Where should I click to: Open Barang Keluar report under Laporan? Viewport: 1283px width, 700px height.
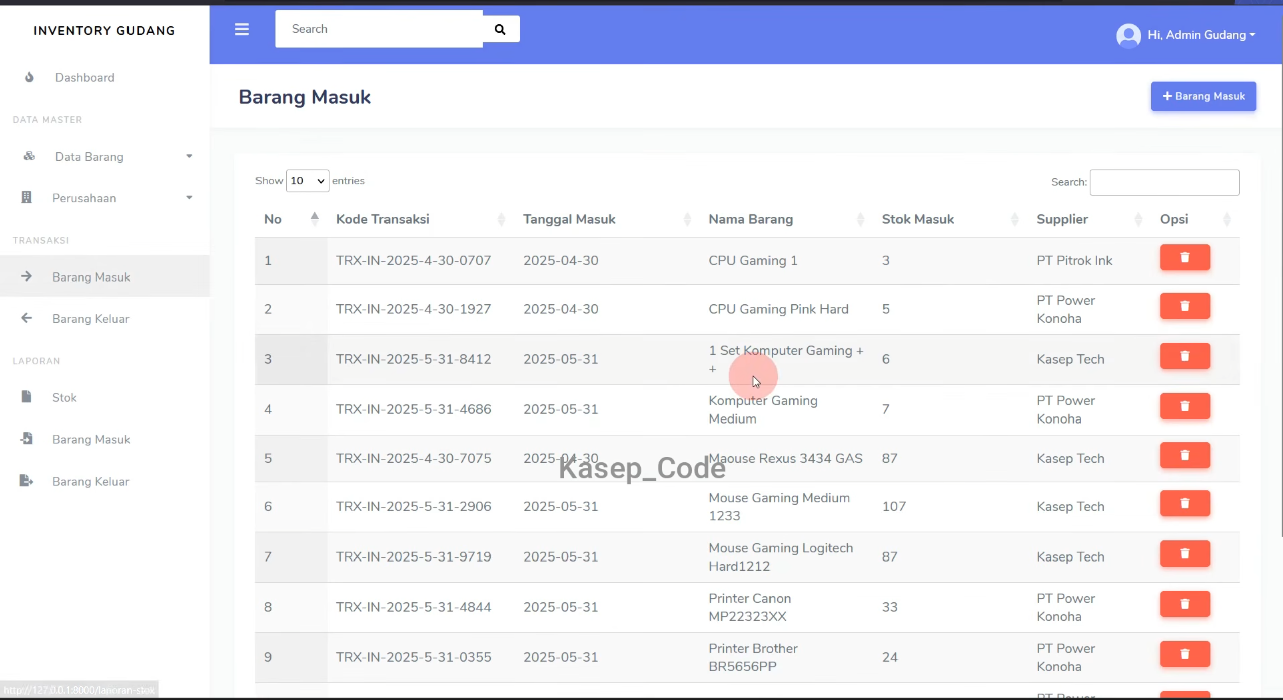click(105, 481)
